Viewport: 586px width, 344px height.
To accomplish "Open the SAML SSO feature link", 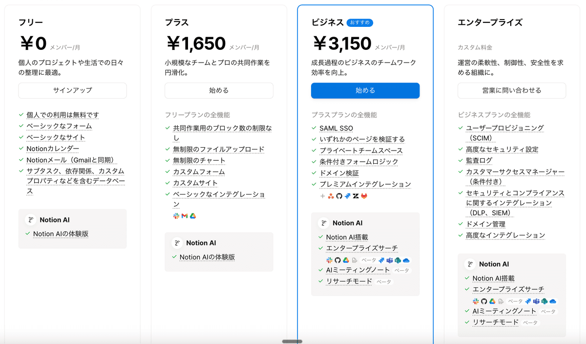I will [336, 128].
